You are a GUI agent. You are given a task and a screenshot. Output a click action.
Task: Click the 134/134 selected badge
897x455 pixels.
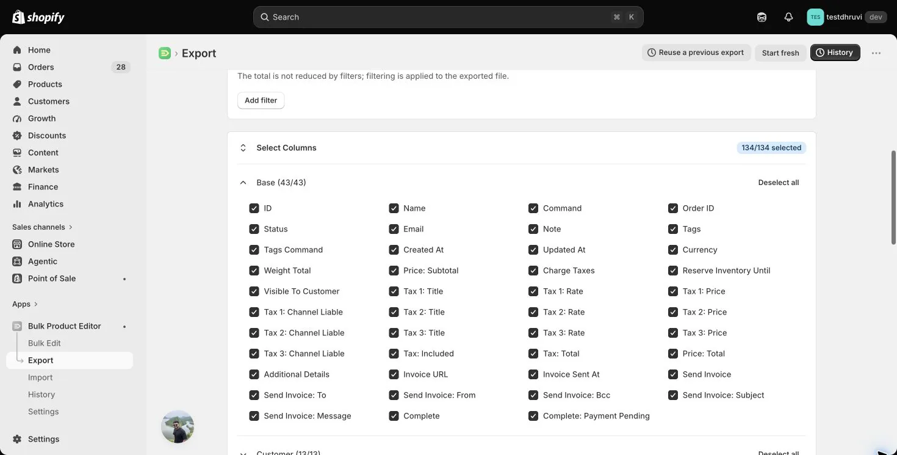pos(771,148)
